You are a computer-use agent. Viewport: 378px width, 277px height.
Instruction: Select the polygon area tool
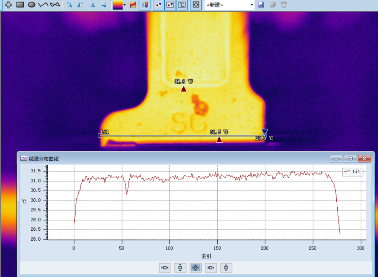tap(55, 5)
